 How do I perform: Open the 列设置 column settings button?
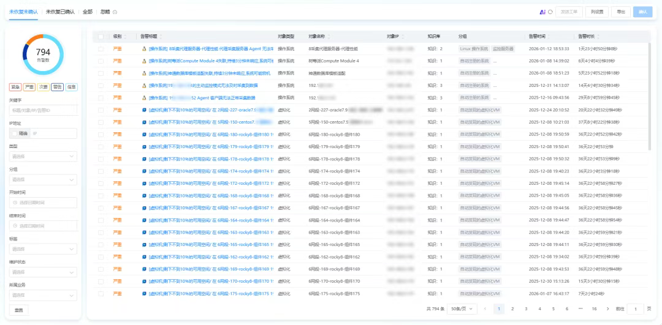pos(597,12)
